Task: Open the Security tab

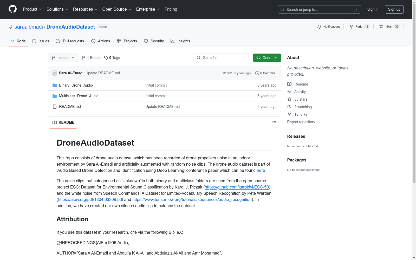Action: coord(154,41)
